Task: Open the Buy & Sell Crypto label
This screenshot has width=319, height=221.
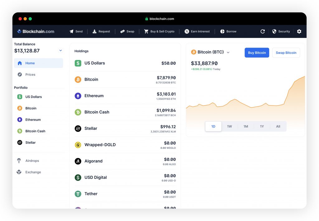Action: pos(162,31)
